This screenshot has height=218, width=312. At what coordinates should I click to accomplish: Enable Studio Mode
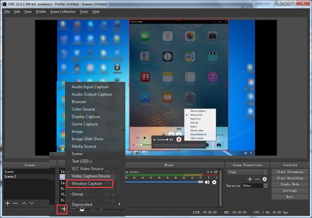[290, 184]
